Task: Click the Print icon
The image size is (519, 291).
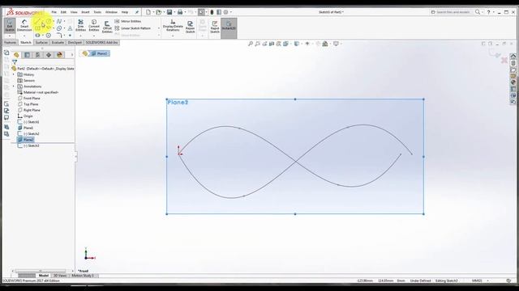Action: pyautogui.click(x=180, y=12)
